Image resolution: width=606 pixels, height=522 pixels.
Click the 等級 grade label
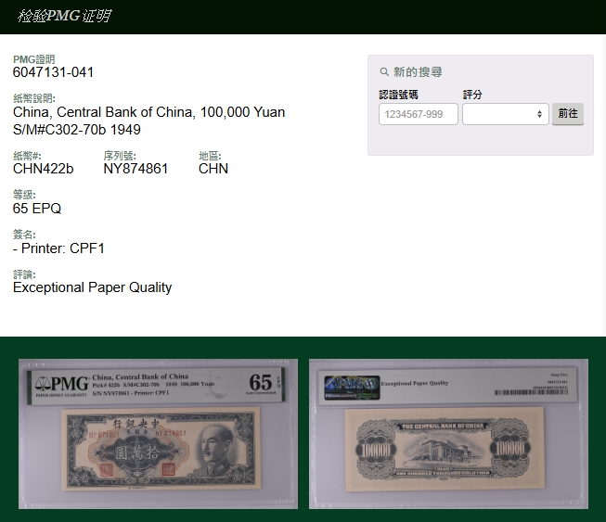click(24, 195)
